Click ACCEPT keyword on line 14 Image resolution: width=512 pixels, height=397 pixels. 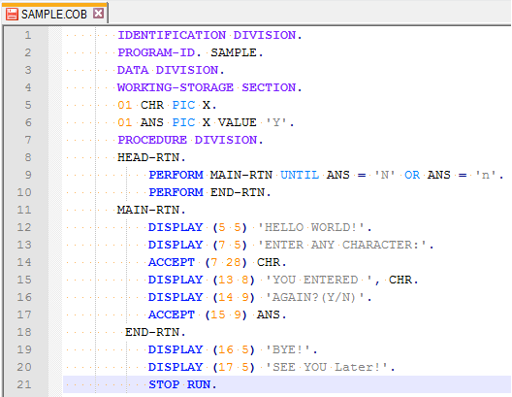tap(172, 262)
